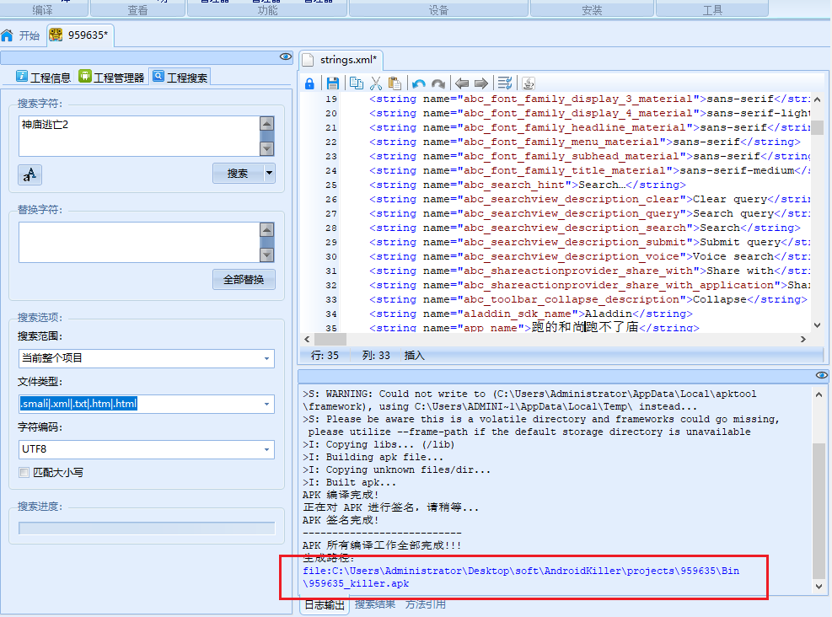Undo last edit with the blue arrow

[x=419, y=83]
